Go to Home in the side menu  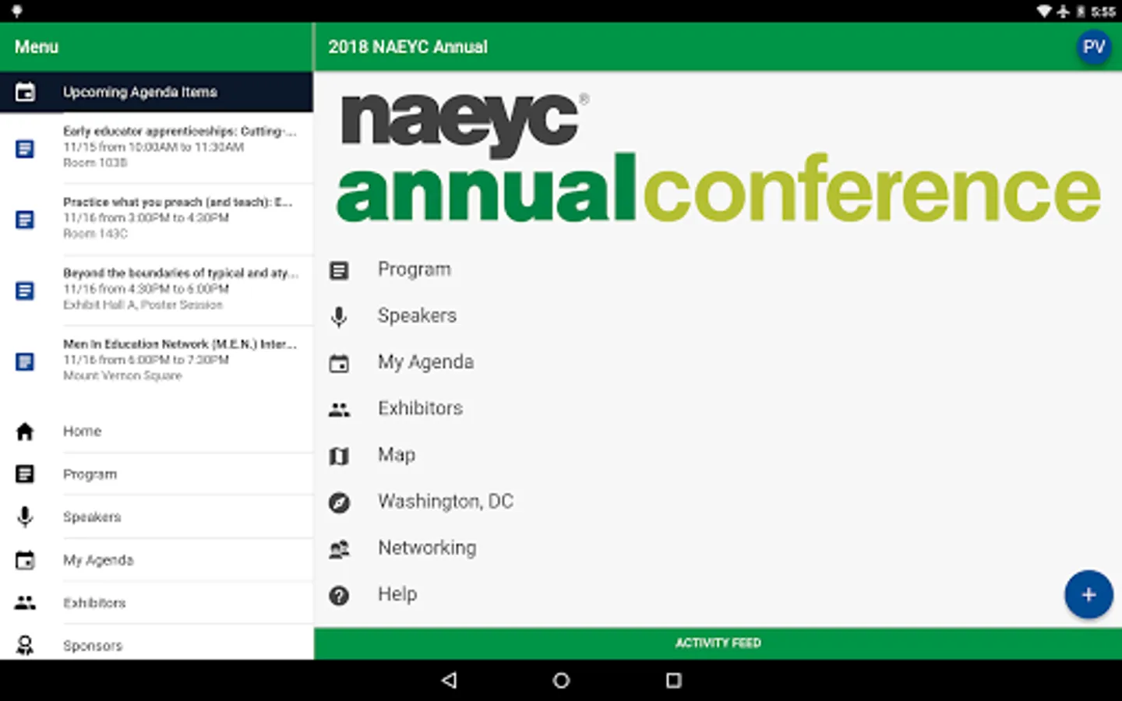click(x=157, y=432)
